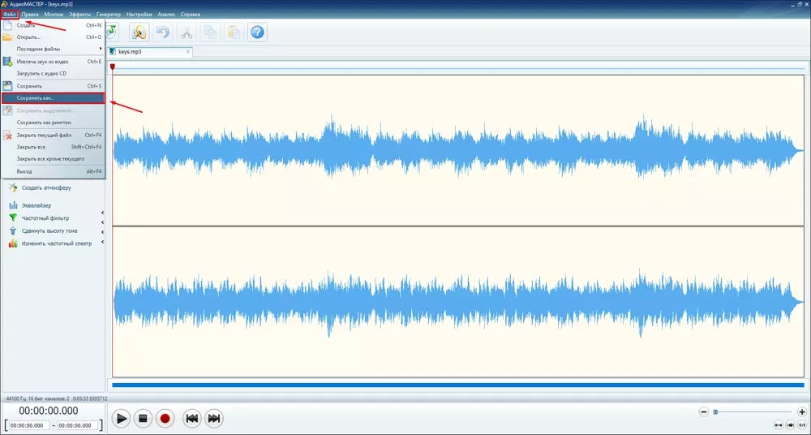The height and width of the screenshot is (435, 811).
Task: Jump to the start with skip-back button
Action: pos(192,419)
